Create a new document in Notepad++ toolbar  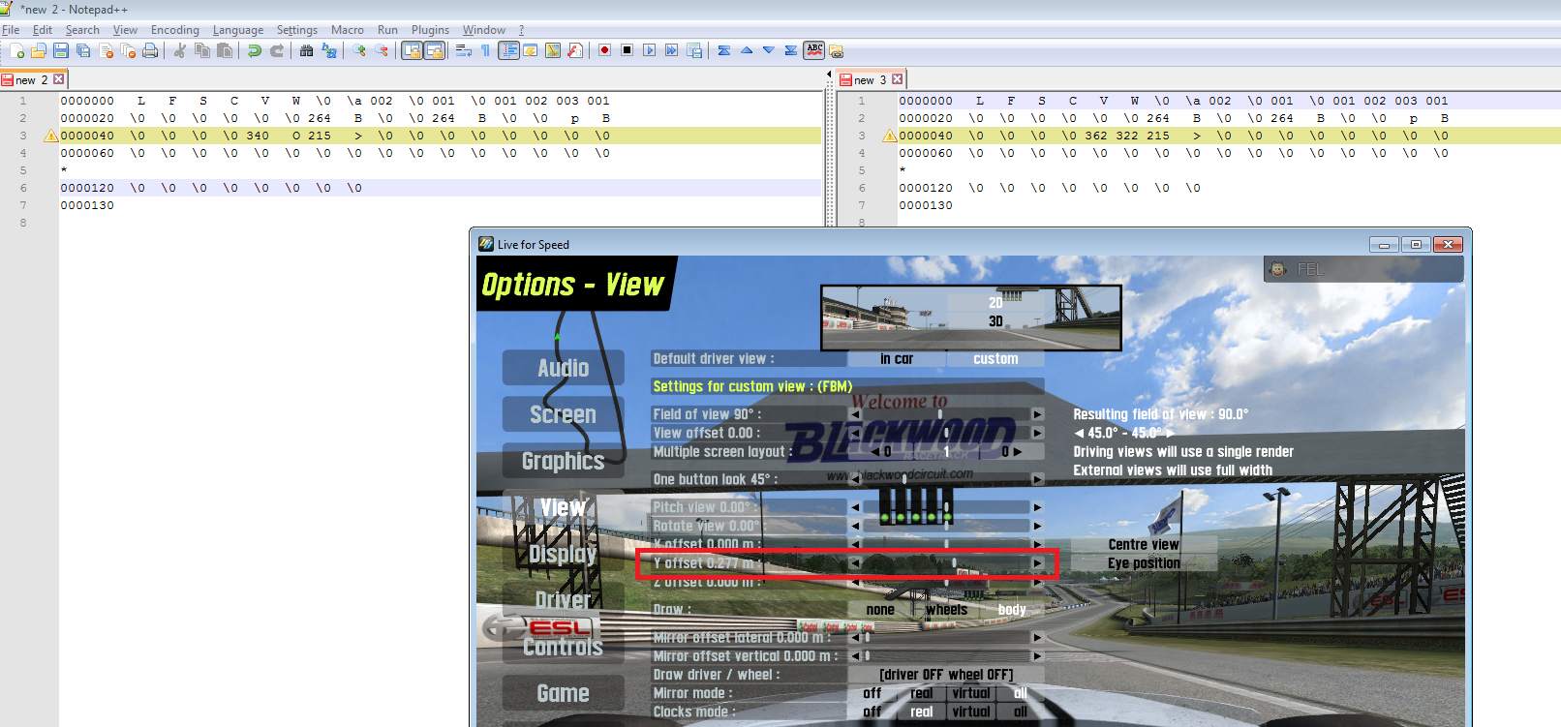pos(16,50)
